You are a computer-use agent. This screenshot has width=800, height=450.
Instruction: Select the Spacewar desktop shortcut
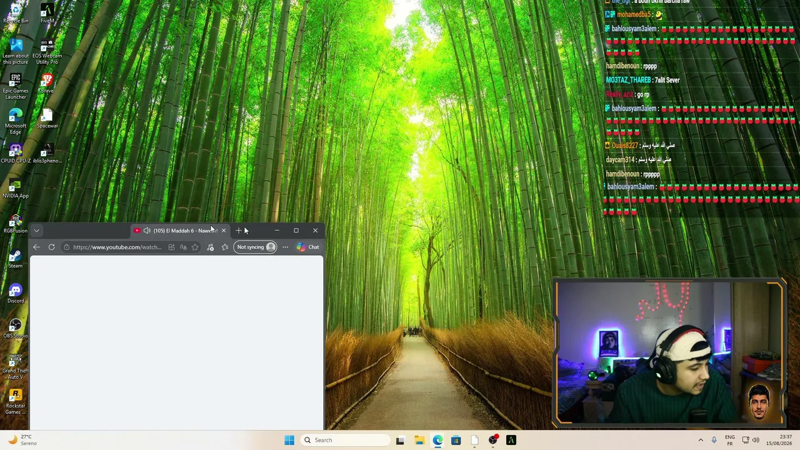47,118
